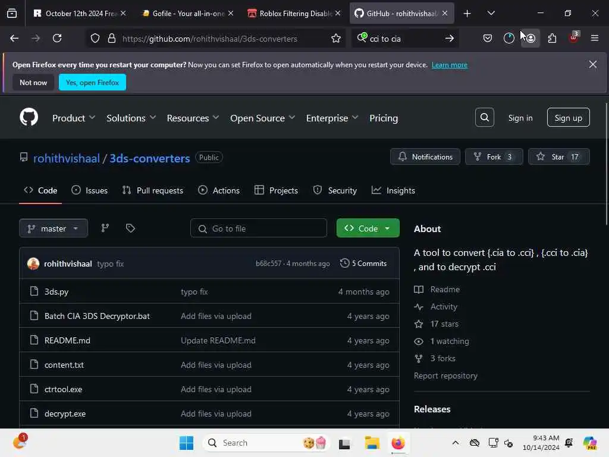Viewport: 609px width, 457px height.
Task: Fork the 3ds-converters repository
Action: click(x=494, y=156)
